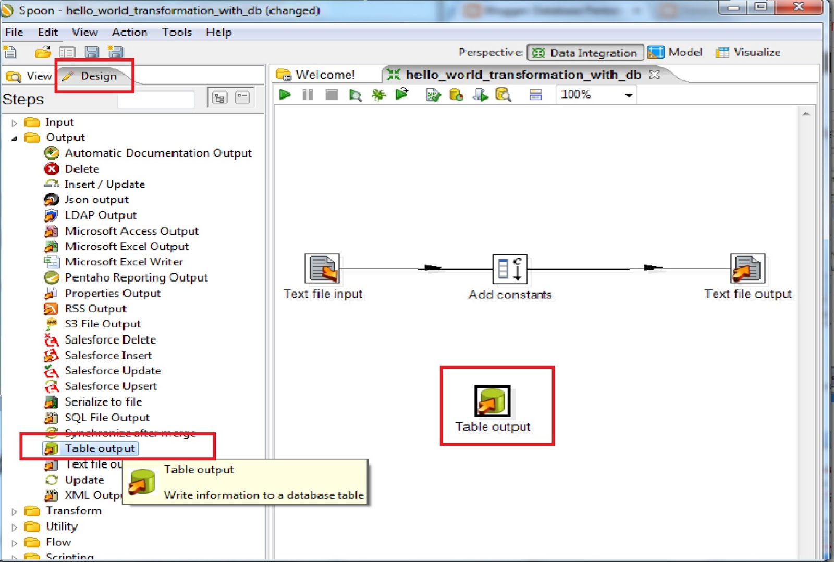
Task: Stop the current transformation
Action: [x=330, y=95]
